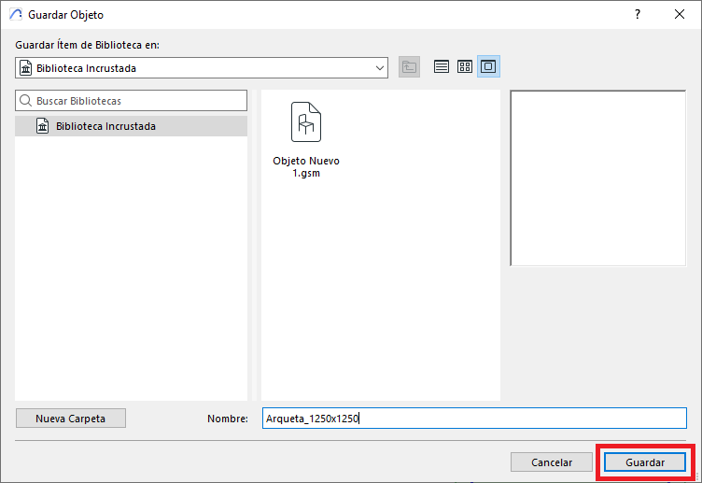
Task: Switch to small icons view
Action: pos(464,67)
